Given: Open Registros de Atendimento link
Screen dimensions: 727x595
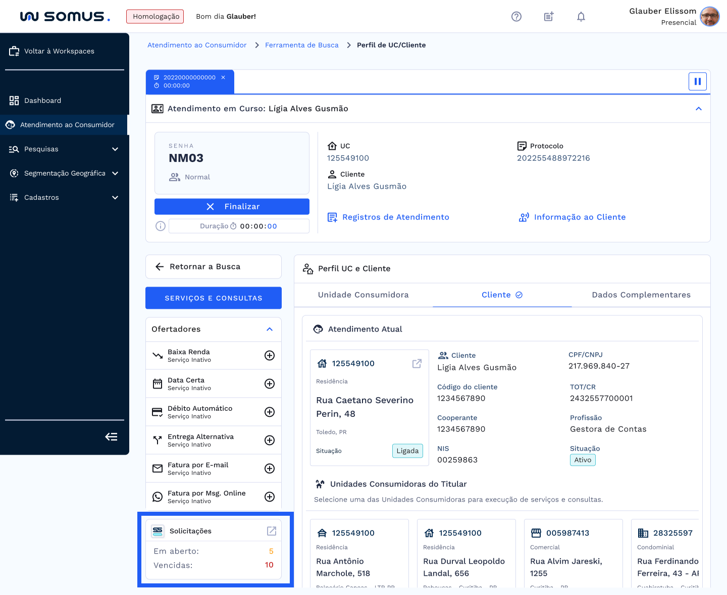Looking at the screenshot, I should [x=395, y=217].
